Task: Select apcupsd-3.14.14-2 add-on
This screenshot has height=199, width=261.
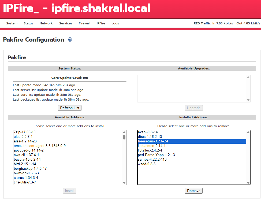Action: 68,150
